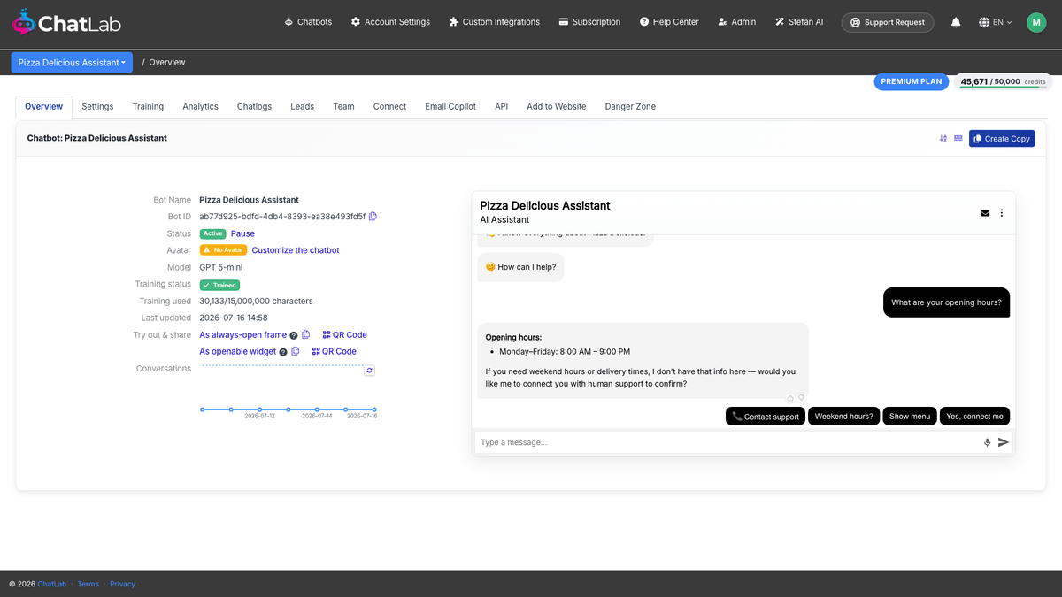Screen dimensions: 1062x597
Task: Copy the openable widget link
Action: [296, 351]
